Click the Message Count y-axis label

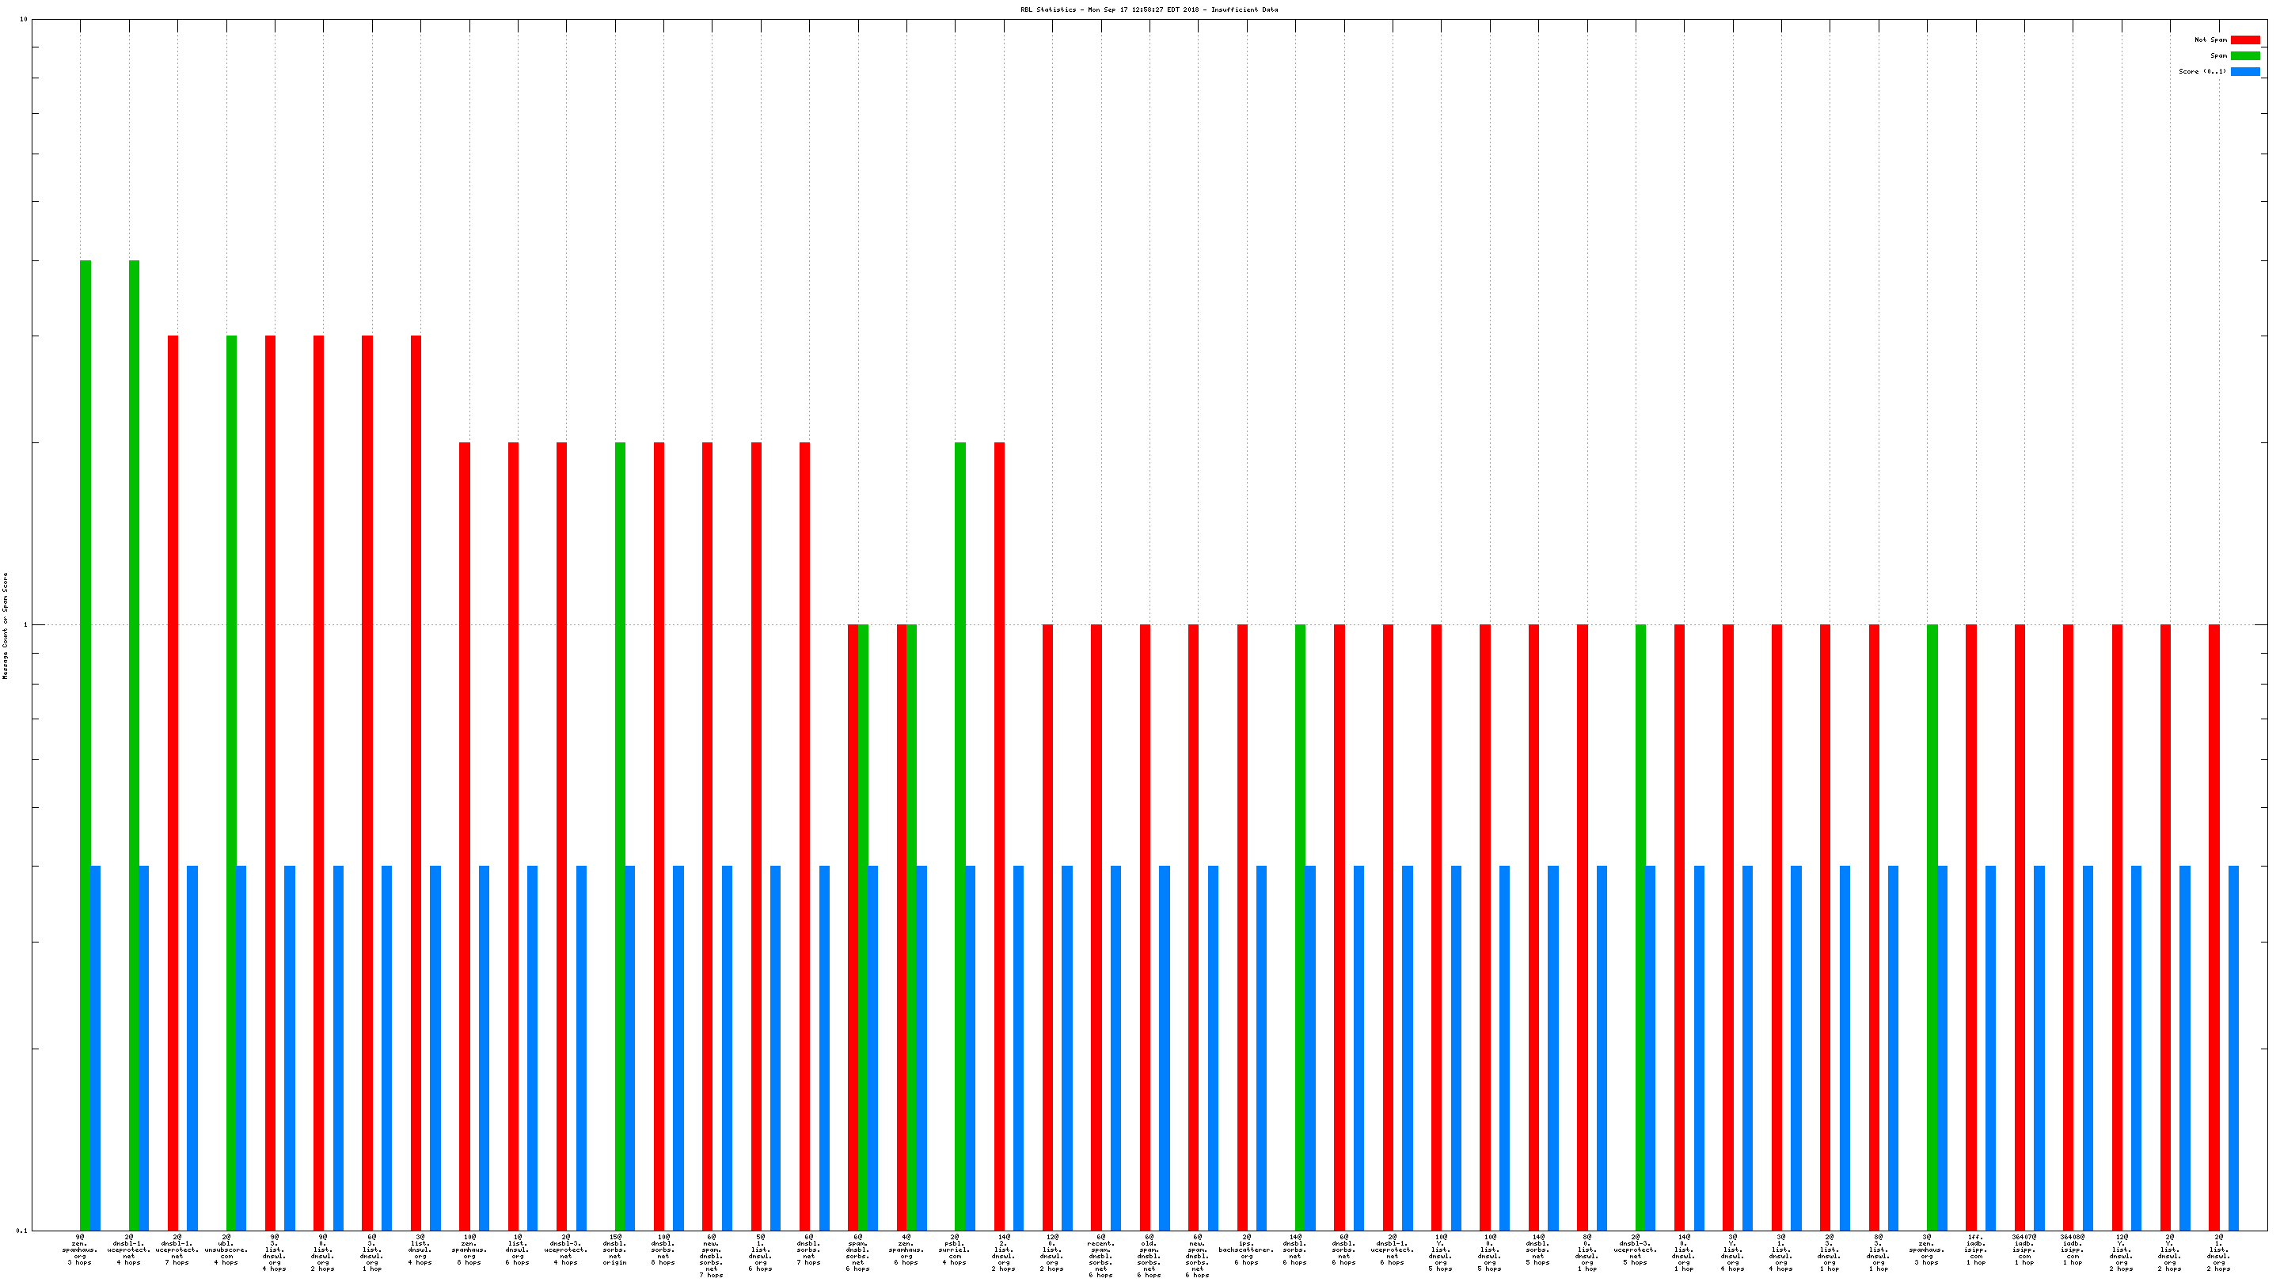click(6, 625)
